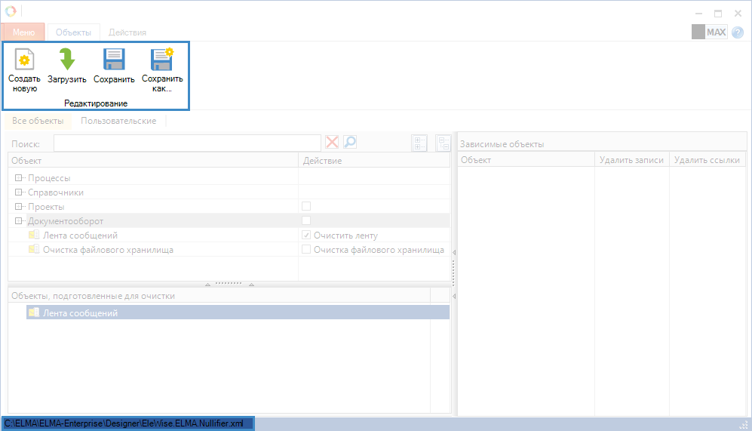Click the Сохранить floppy disk icon
752x431 pixels.
(114, 60)
